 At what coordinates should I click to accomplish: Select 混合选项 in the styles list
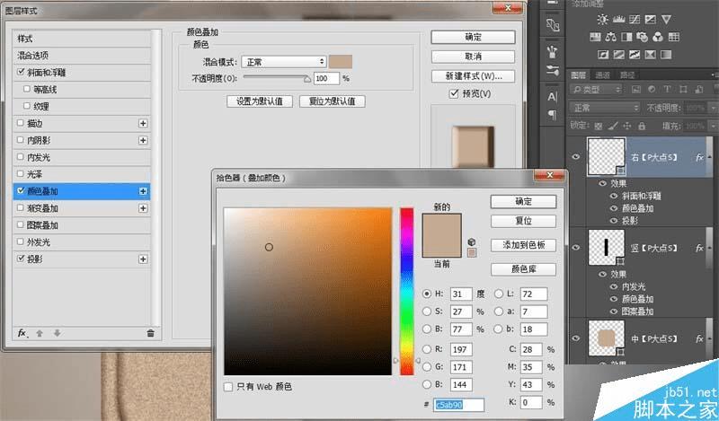click(x=82, y=56)
